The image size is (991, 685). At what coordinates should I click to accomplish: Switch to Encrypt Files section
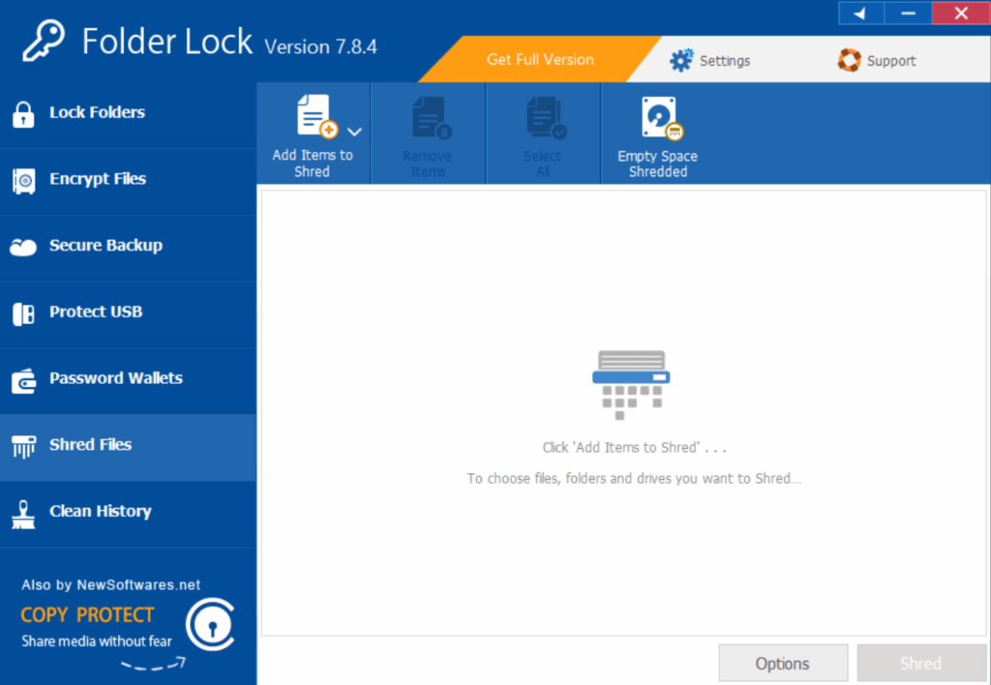129,181
